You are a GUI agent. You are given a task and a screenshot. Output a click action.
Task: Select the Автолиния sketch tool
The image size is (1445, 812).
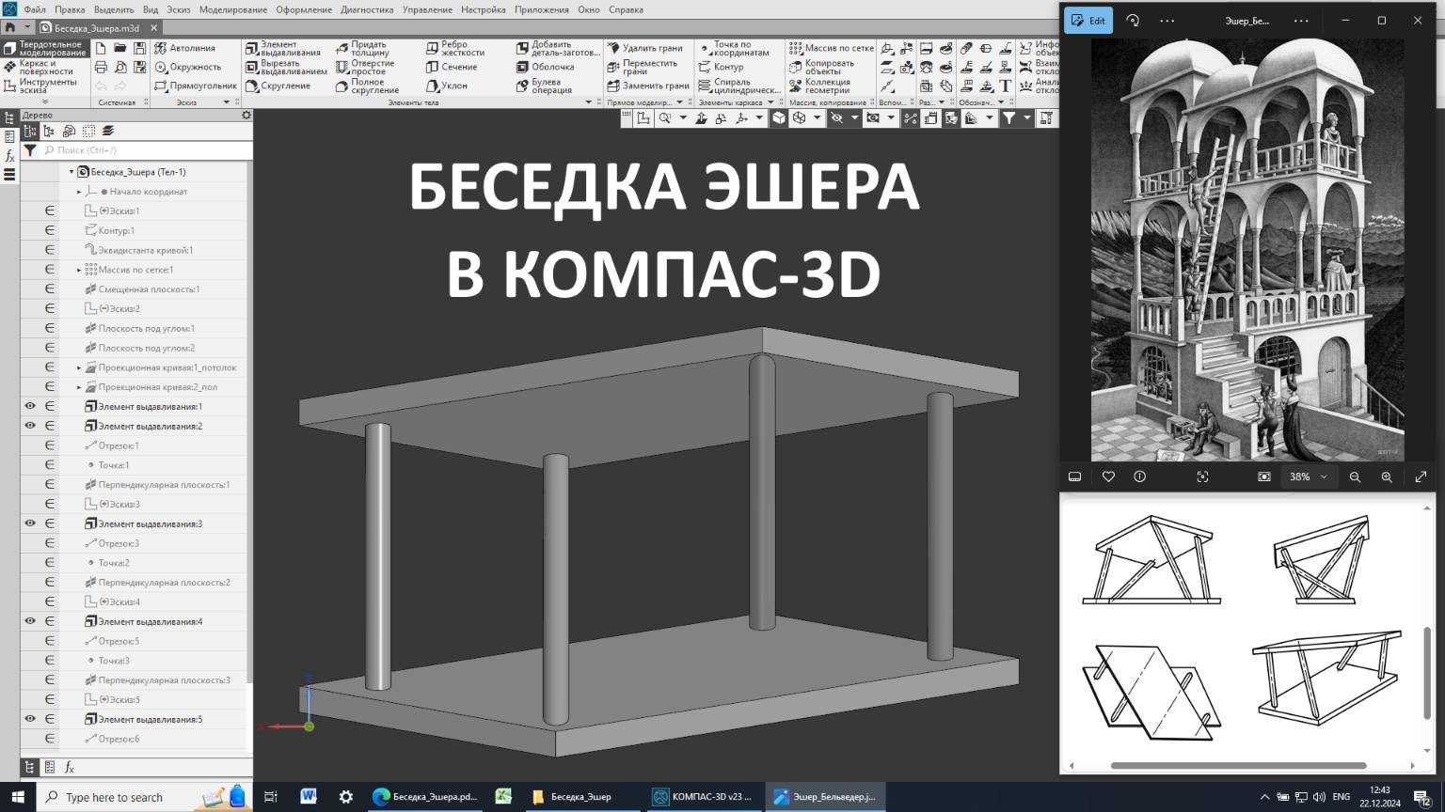pyautogui.click(x=184, y=48)
